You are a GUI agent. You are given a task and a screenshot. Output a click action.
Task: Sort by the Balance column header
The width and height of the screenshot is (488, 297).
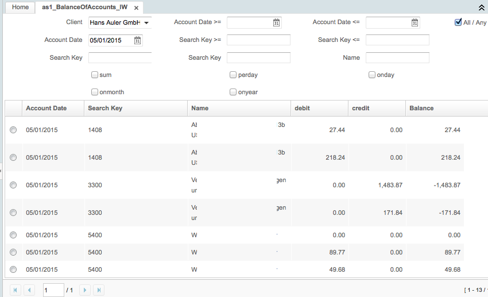pyautogui.click(x=421, y=108)
